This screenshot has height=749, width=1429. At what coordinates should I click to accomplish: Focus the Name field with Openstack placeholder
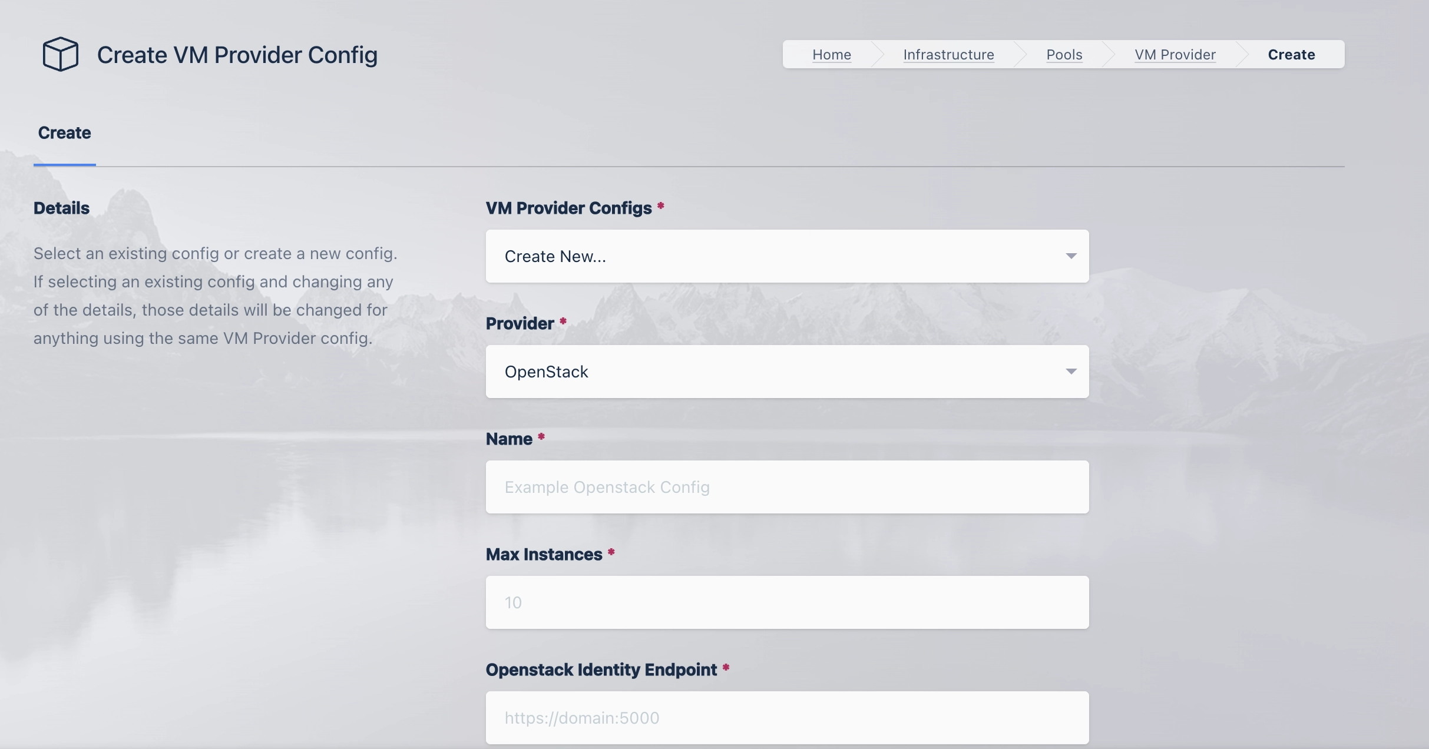coord(787,487)
